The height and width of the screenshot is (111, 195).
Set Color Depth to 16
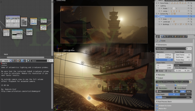[186, 94]
